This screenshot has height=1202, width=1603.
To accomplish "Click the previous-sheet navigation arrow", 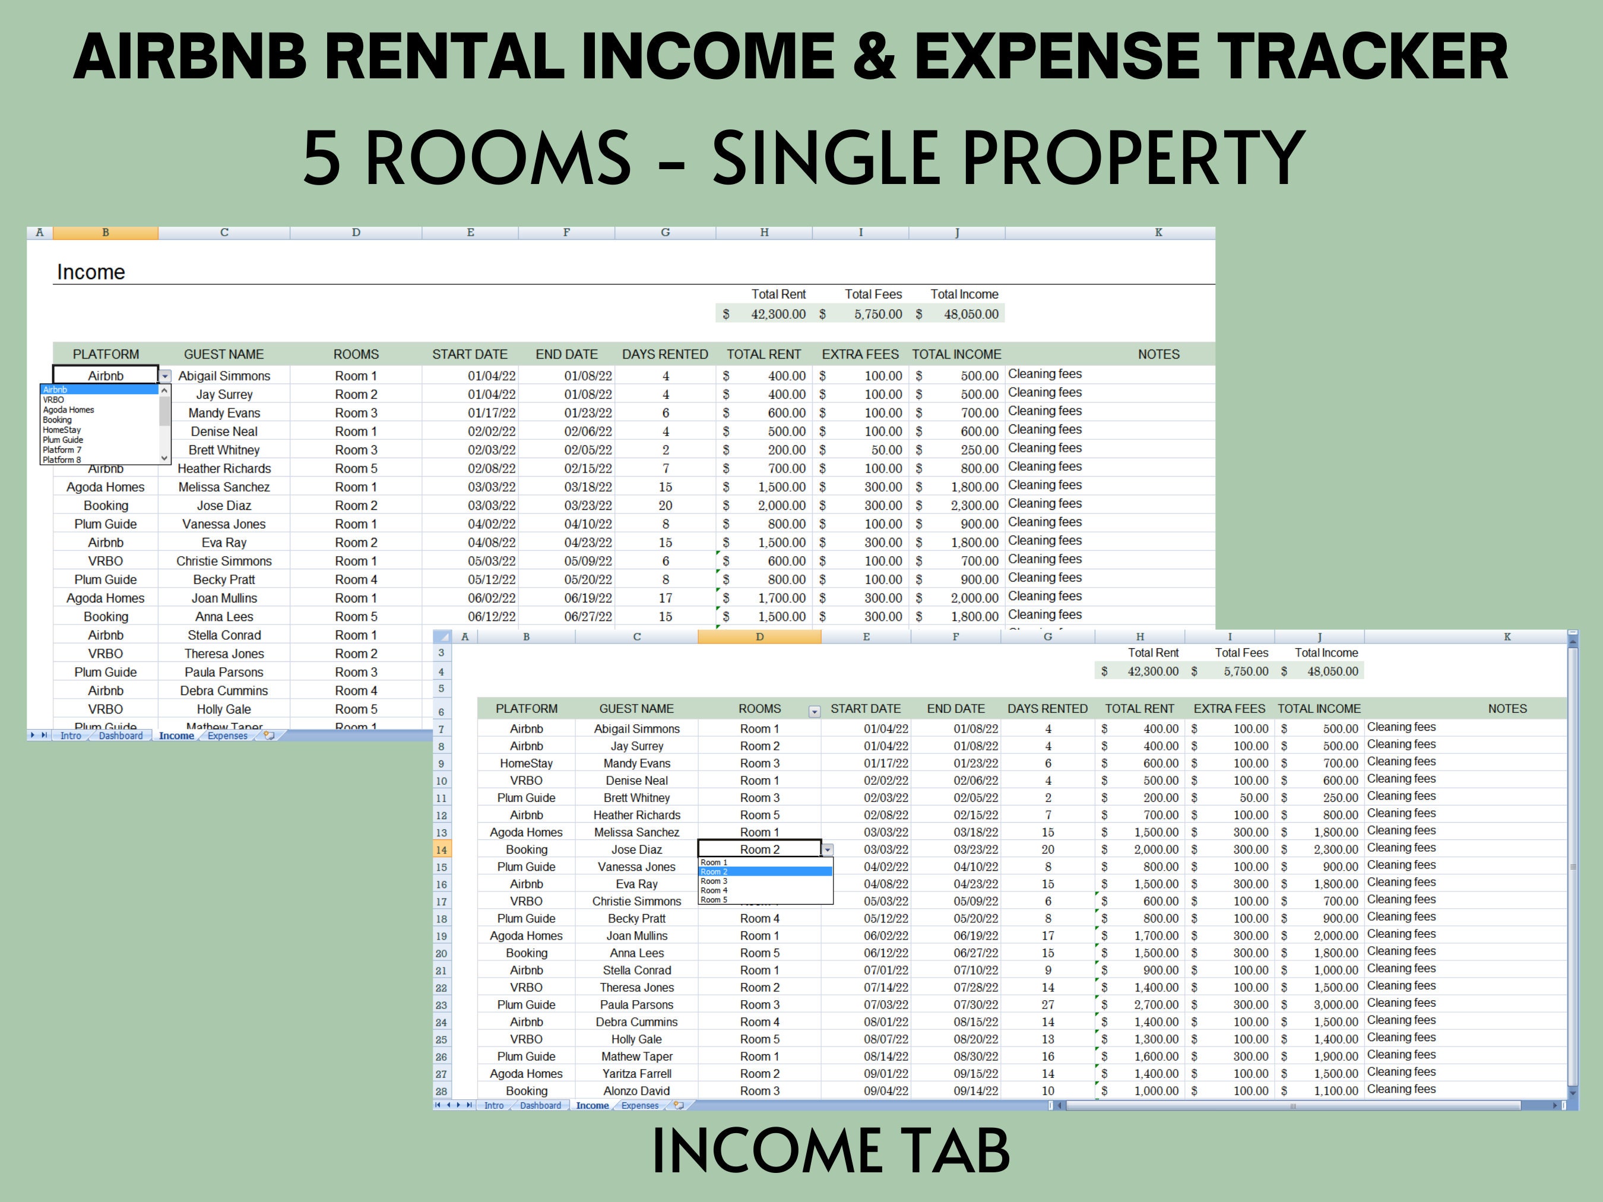I will tap(449, 1106).
